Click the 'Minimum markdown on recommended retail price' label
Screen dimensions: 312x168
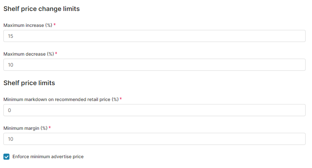(x=60, y=99)
